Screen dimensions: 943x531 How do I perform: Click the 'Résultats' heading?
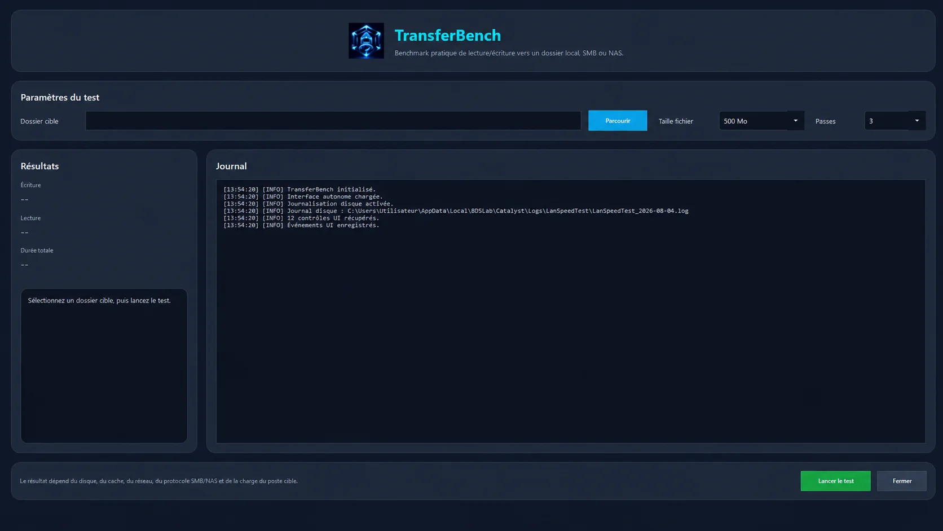click(39, 166)
